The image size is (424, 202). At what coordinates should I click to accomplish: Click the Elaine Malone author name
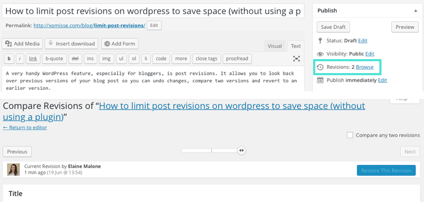click(84, 167)
